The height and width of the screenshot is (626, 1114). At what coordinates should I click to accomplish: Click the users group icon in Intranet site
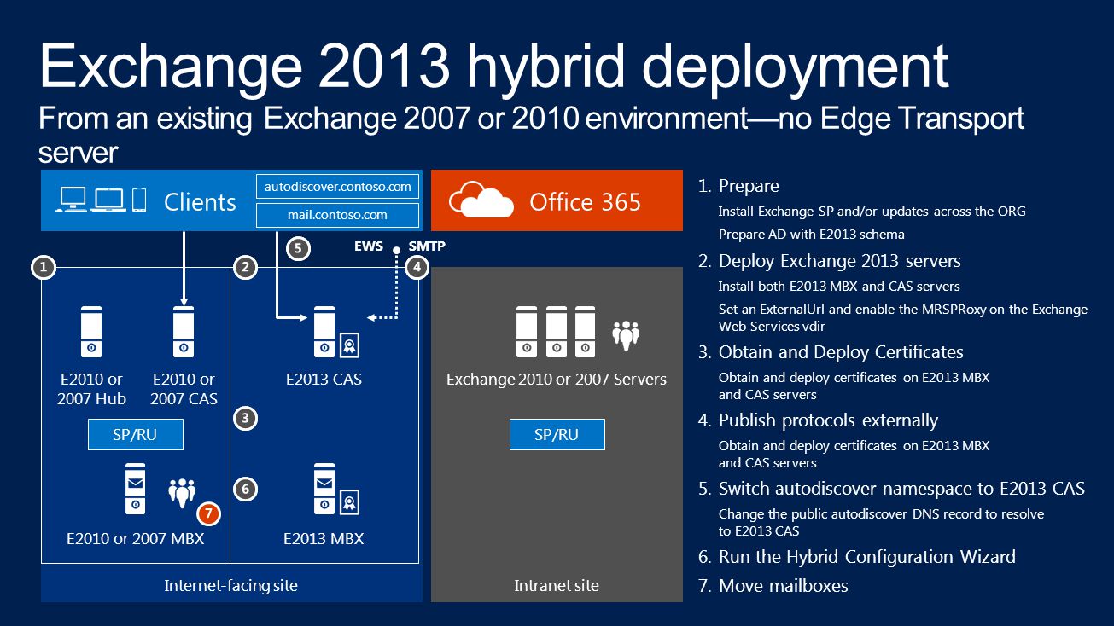coord(626,335)
